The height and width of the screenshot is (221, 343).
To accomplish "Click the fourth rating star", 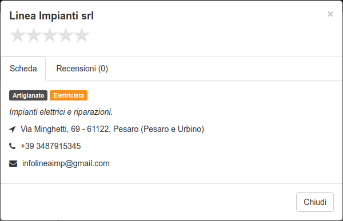I will pos(66,35).
